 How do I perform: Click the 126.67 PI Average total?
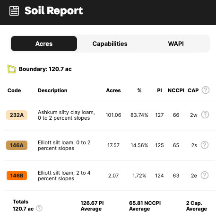(92, 206)
